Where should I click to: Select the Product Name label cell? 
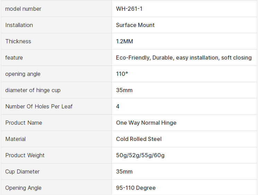coord(24,123)
